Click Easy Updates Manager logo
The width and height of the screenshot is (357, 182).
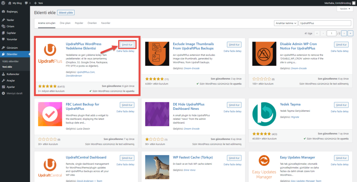[x=264, y=167]
